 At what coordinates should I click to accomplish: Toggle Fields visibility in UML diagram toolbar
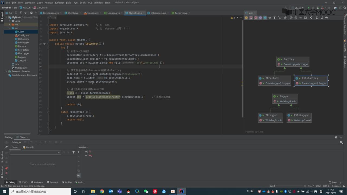pos(246,18)
